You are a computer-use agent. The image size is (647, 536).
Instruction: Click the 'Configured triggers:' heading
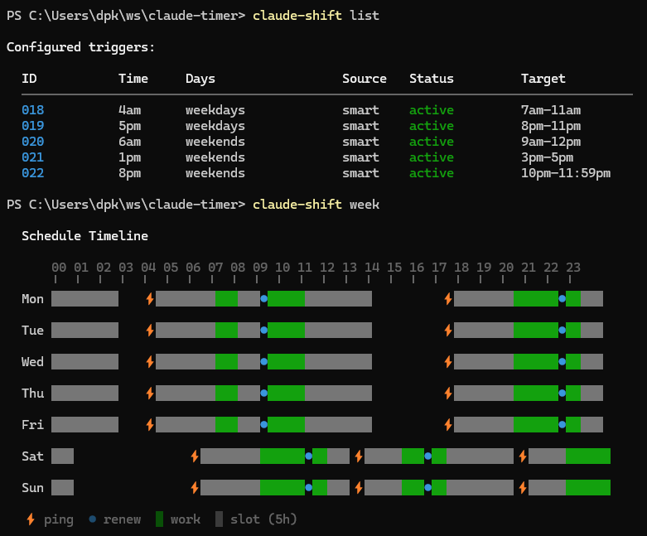pos(81,47)
